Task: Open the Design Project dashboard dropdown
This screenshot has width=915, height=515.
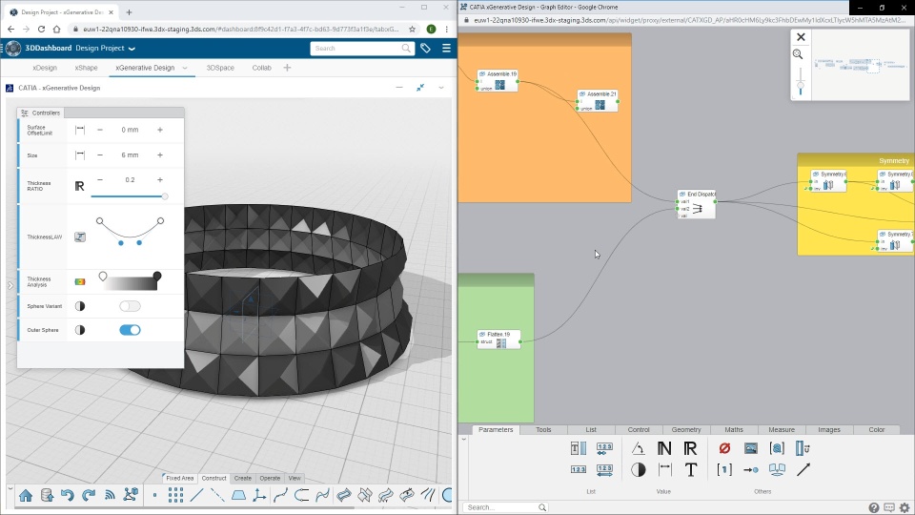Action: click(132, 49)
